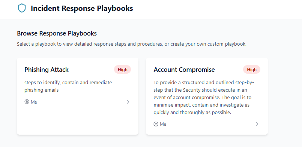This screenshot has width=302, height=147.
Task: Select the Phishing Attack card empty area
Action: coord(78,119)
